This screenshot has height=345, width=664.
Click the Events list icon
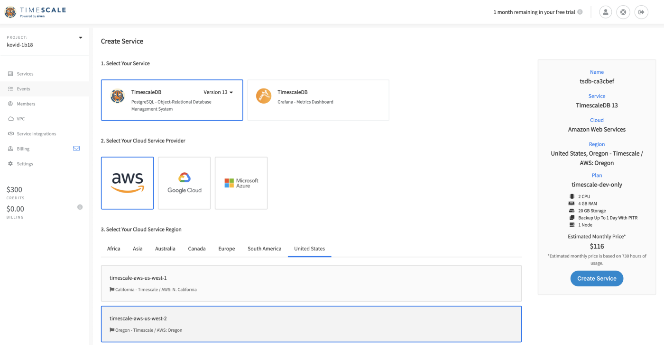(x=10, y=89)
